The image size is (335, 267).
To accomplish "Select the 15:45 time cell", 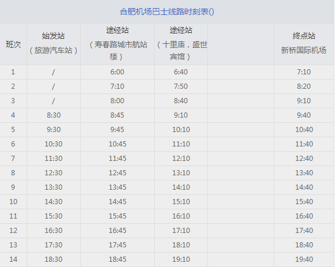I will [117, 216].
